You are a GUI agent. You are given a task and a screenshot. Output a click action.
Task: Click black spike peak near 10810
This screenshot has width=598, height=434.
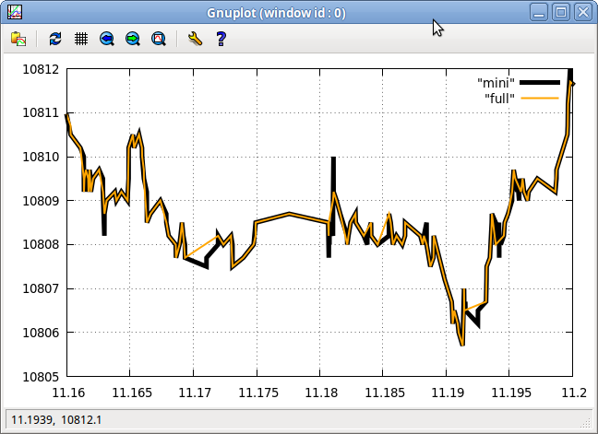pyautogui.click(x=333, y=158)
